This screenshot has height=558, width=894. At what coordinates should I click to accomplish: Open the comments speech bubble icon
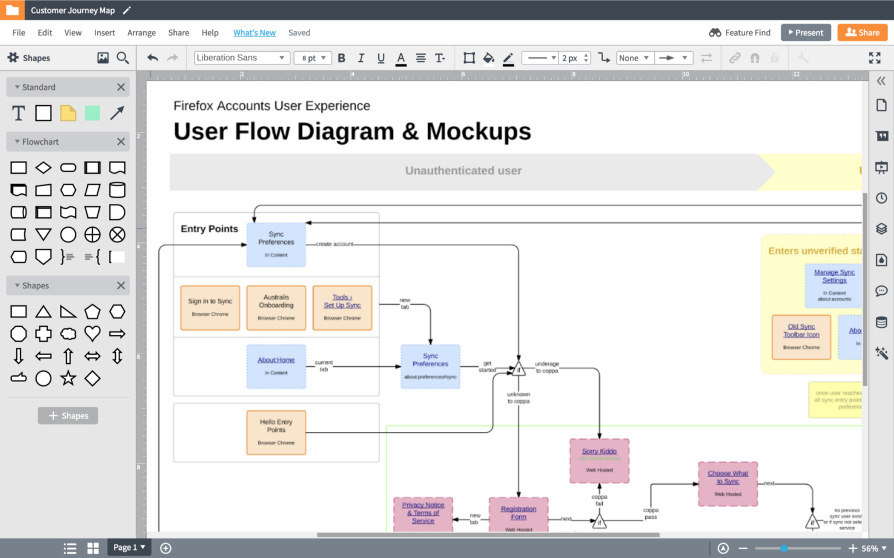point(881,291)
